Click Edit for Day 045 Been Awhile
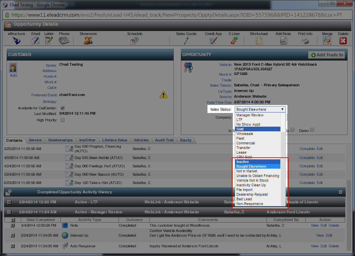The width and height of the screenshot is (355, 256). (320, 158)
